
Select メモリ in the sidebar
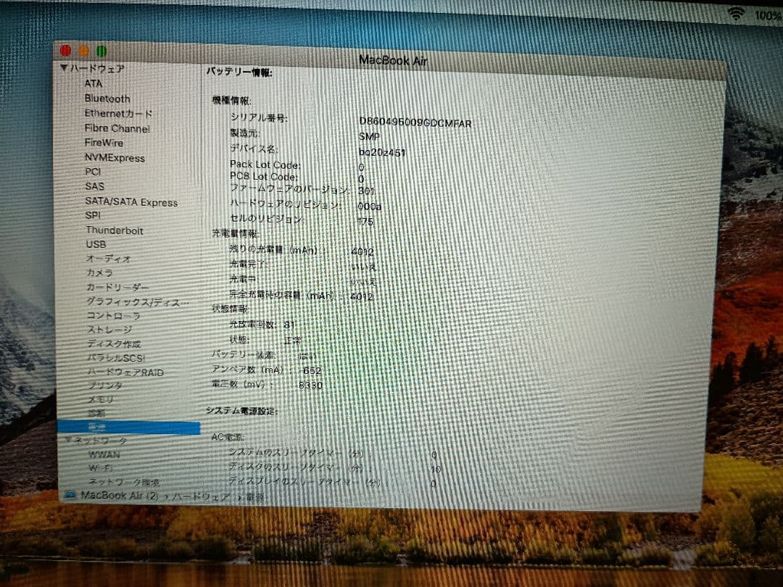pyautogui.click(x=101, y=399)
